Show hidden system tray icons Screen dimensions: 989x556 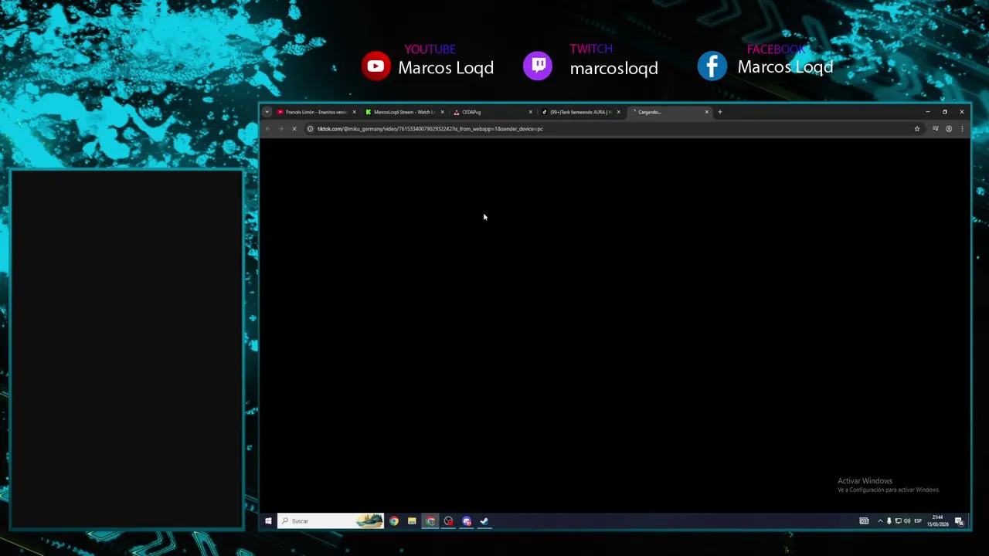(x=880, y=521)
